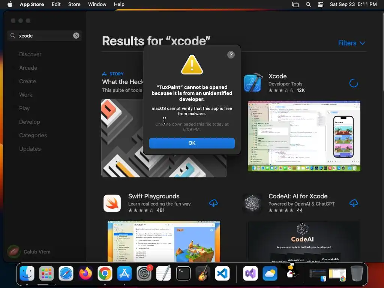
Task: Open the Calub Viem account profile
Action: (x=29, y=252)
